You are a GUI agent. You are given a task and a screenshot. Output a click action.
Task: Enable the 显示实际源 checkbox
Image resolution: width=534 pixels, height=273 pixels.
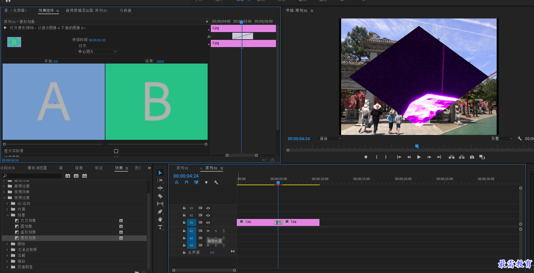click(x=116, y=151)
